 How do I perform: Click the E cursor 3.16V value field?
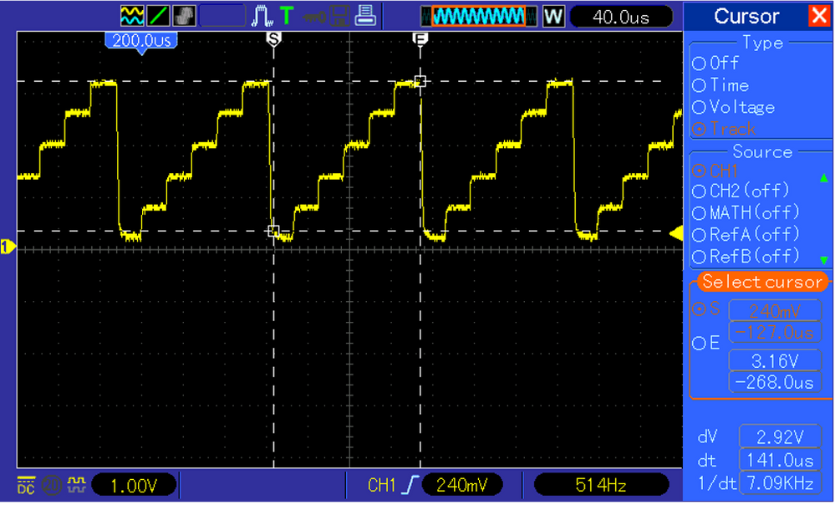click(x=774, y=360)
